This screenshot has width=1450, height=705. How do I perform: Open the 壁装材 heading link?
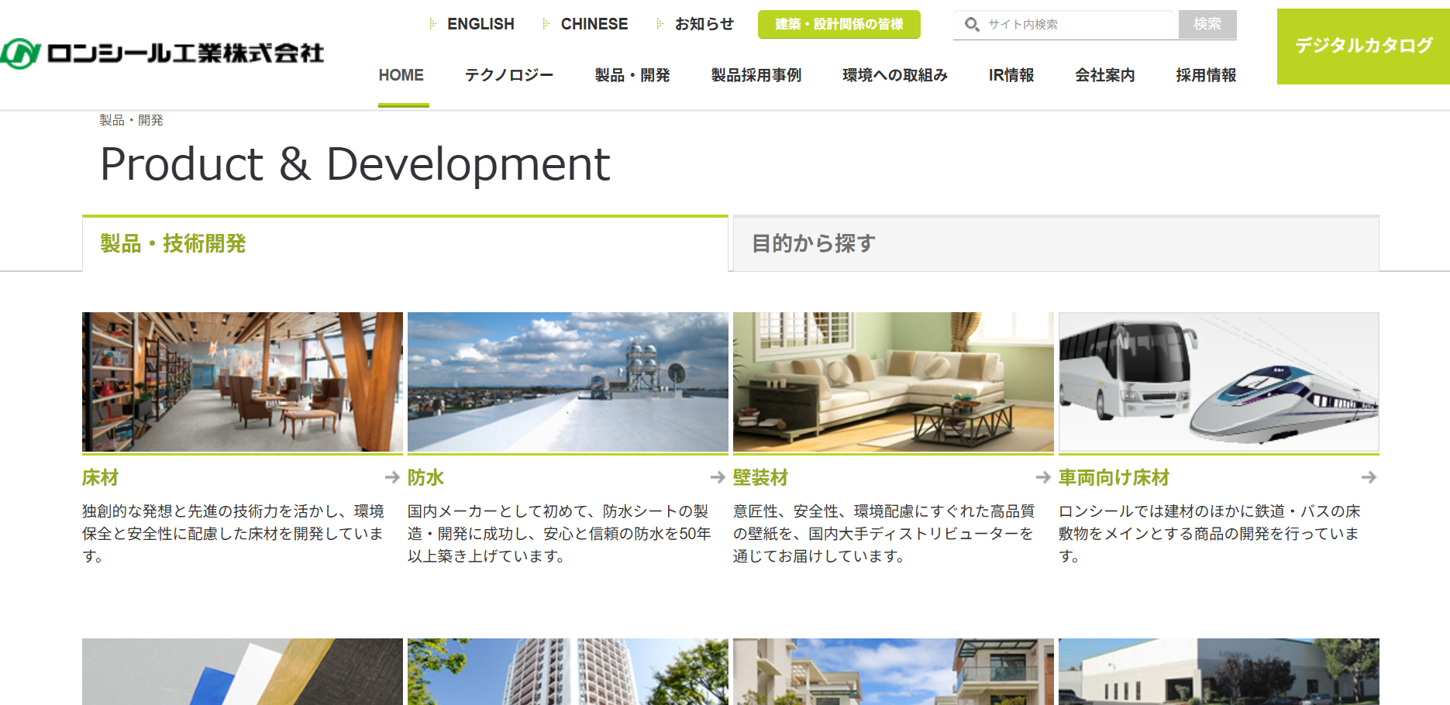pos(761,478)
